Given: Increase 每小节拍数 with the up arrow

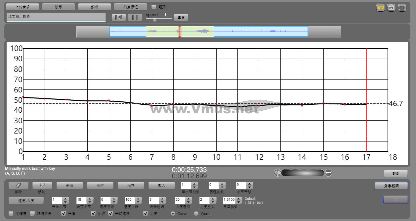Looking at the screenshot, I should [194, 184].
